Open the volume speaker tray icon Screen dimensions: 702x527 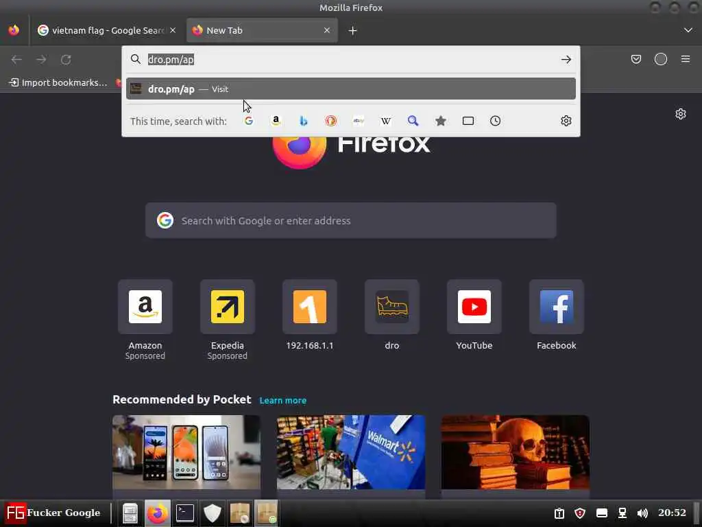coord(642,513)
